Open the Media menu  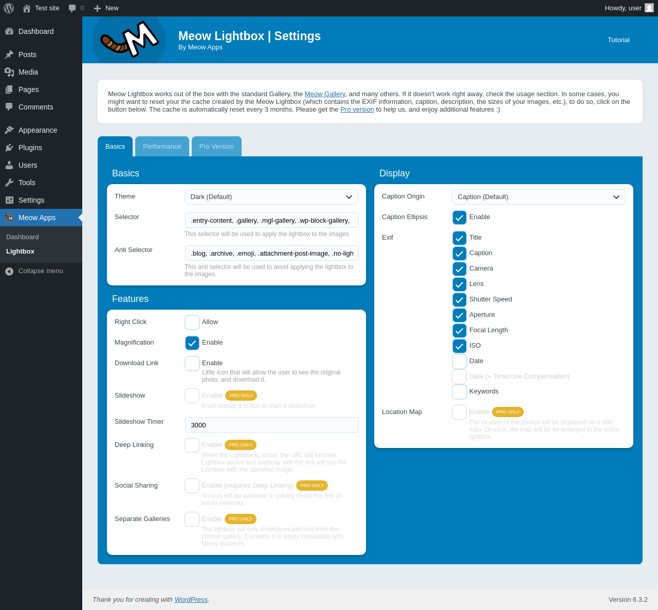41,72
